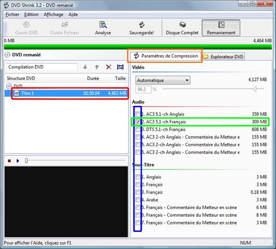Select the Paramètres de Compression tab
The height and width of the screenshot is (249, 276).
click(166, 56)
